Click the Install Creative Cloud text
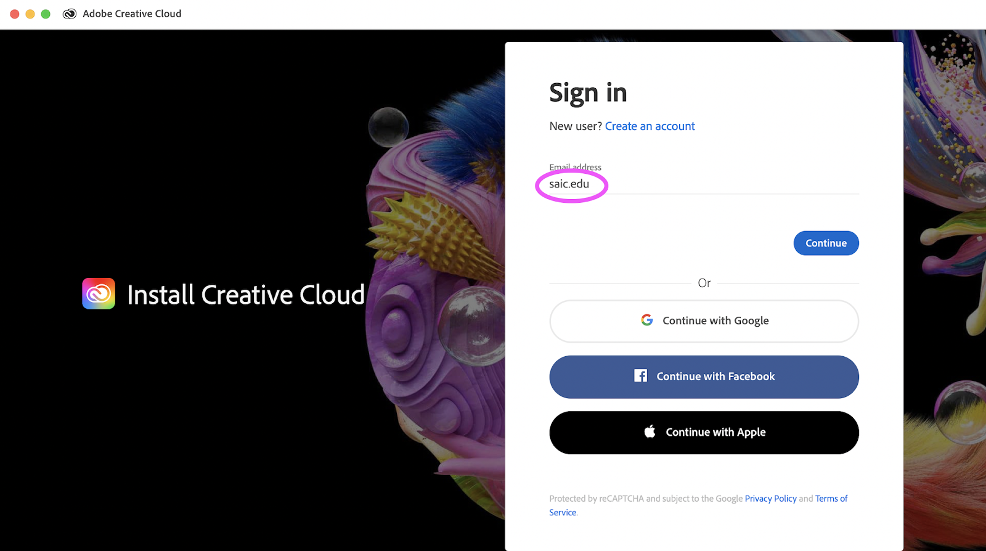The width and height of the screenshot is (986, 551). [246, 295]
